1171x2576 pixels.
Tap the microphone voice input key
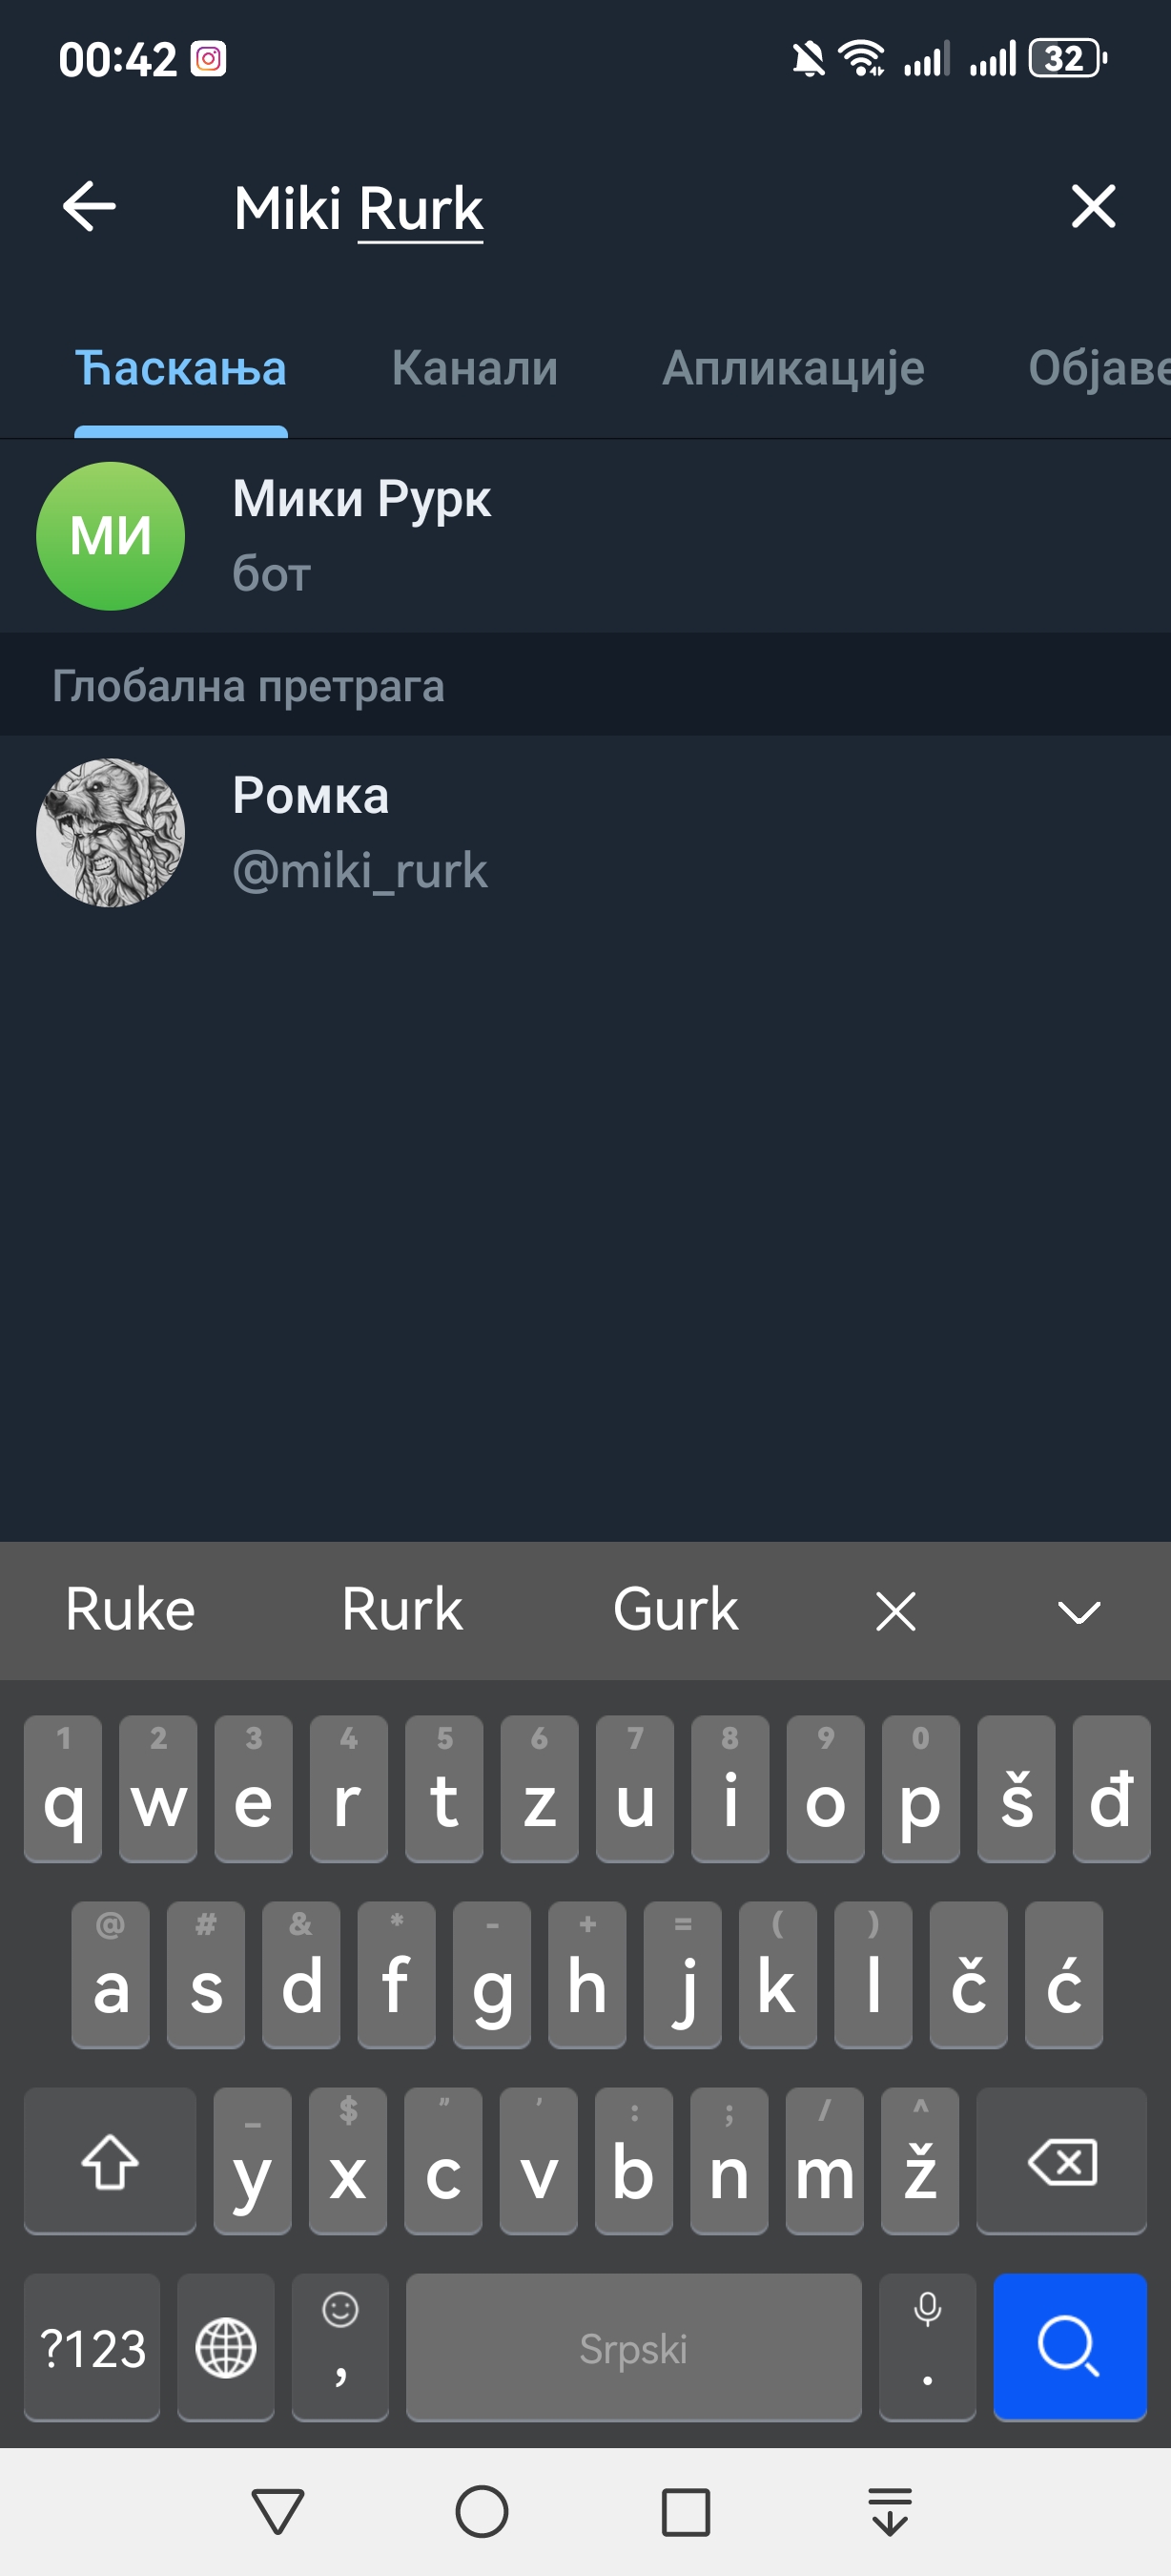click(x=927, y=2346)
